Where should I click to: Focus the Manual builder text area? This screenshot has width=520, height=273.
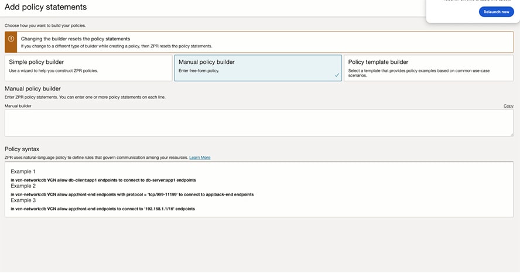click(x=259, y=122)
